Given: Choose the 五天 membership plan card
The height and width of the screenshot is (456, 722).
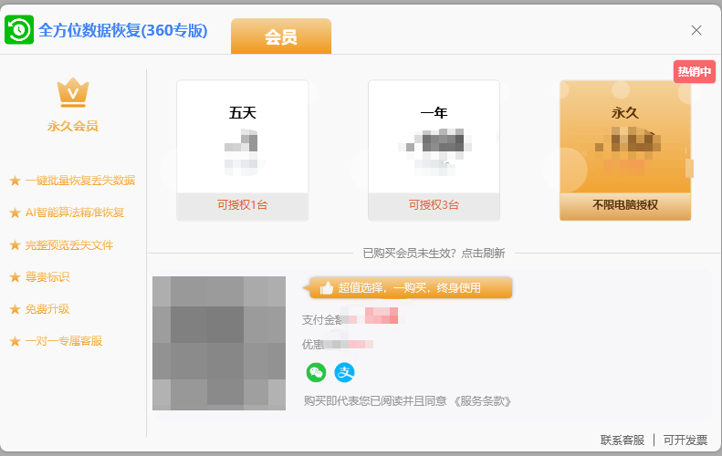Looking at the screenshot, I should tap(242, 150).
